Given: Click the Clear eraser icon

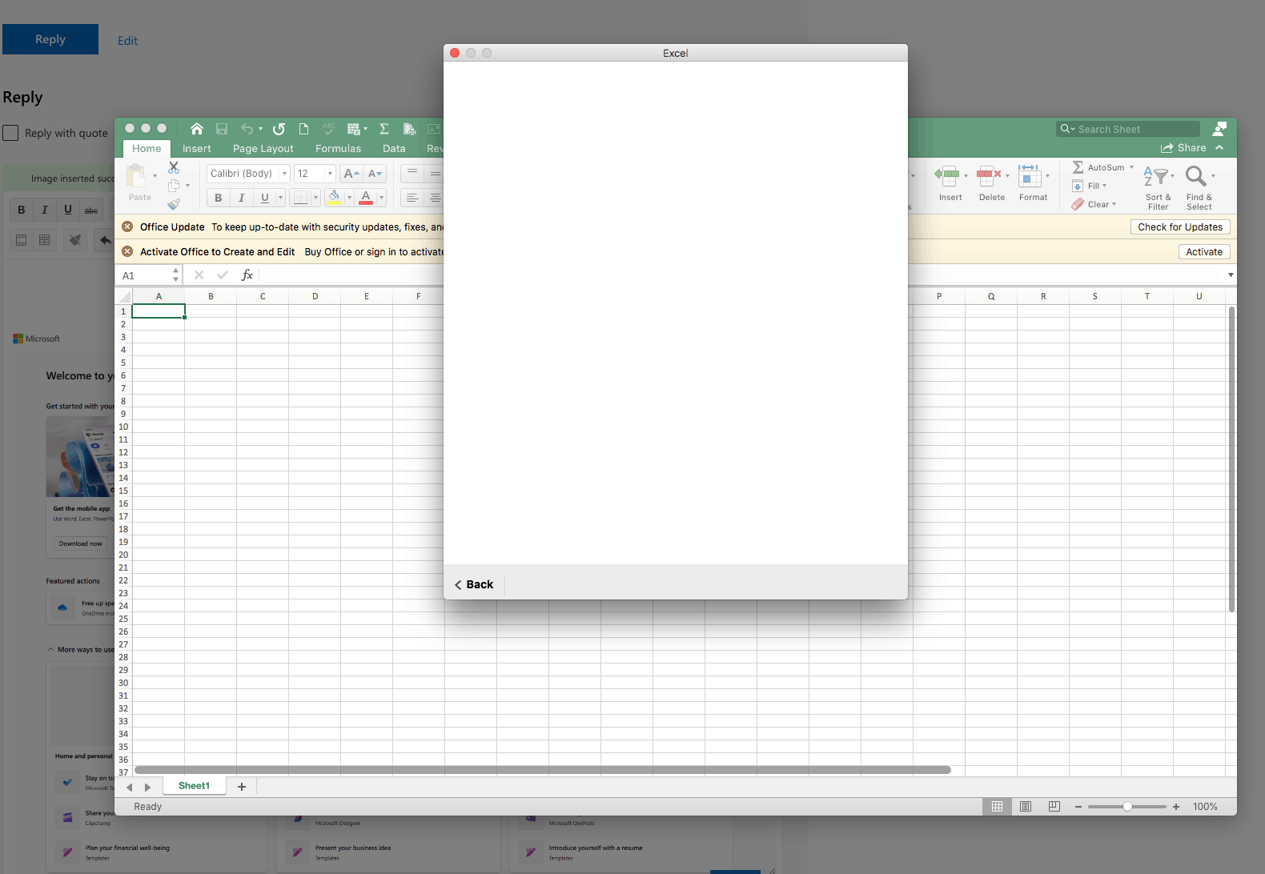Looking at the screenshot, I should [x=1078, y=204].
